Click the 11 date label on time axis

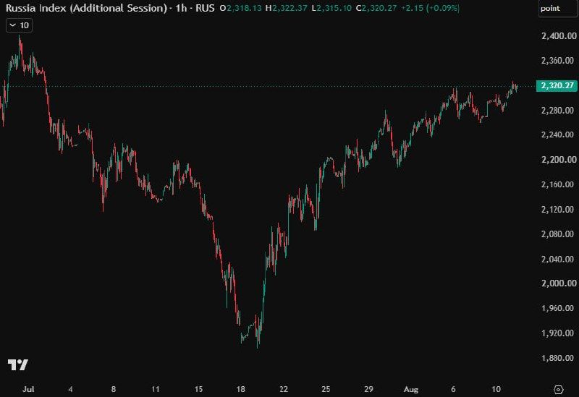pos(156,389)
